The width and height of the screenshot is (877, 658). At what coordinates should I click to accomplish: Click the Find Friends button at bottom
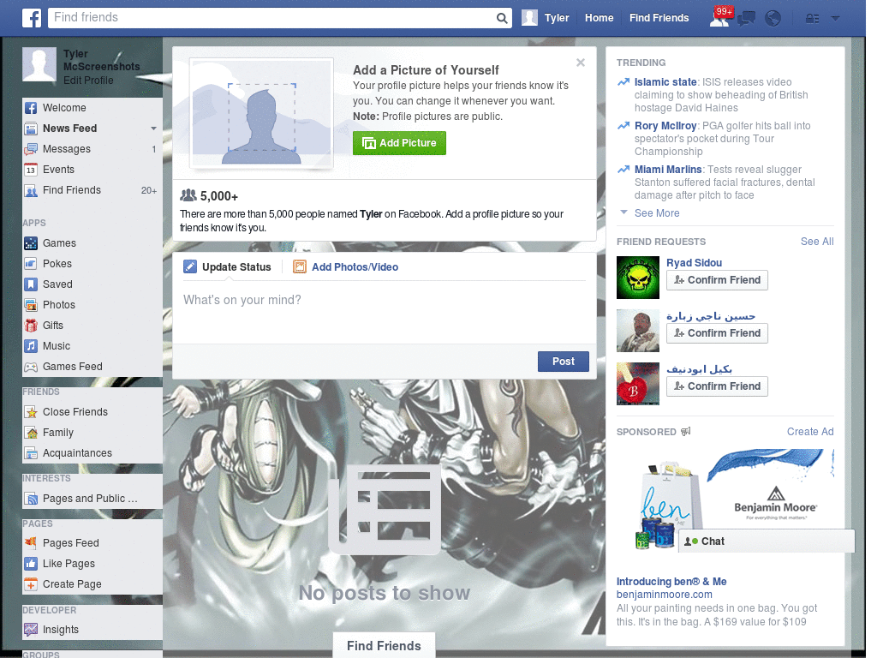click(385, 646)
